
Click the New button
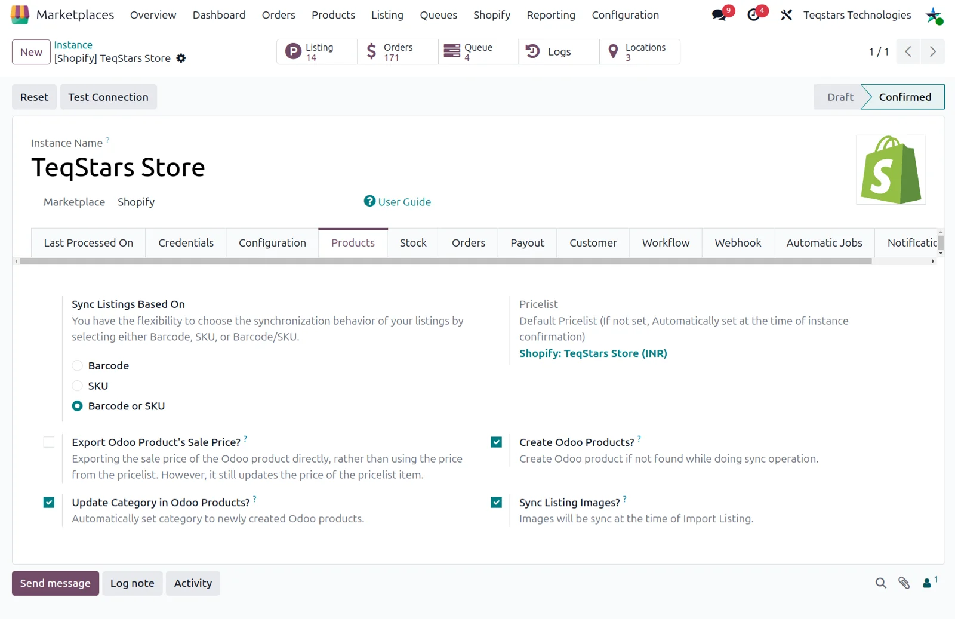coord(31,52)
